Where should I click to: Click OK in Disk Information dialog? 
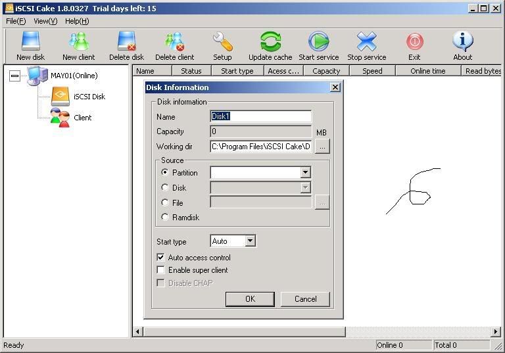250,299
